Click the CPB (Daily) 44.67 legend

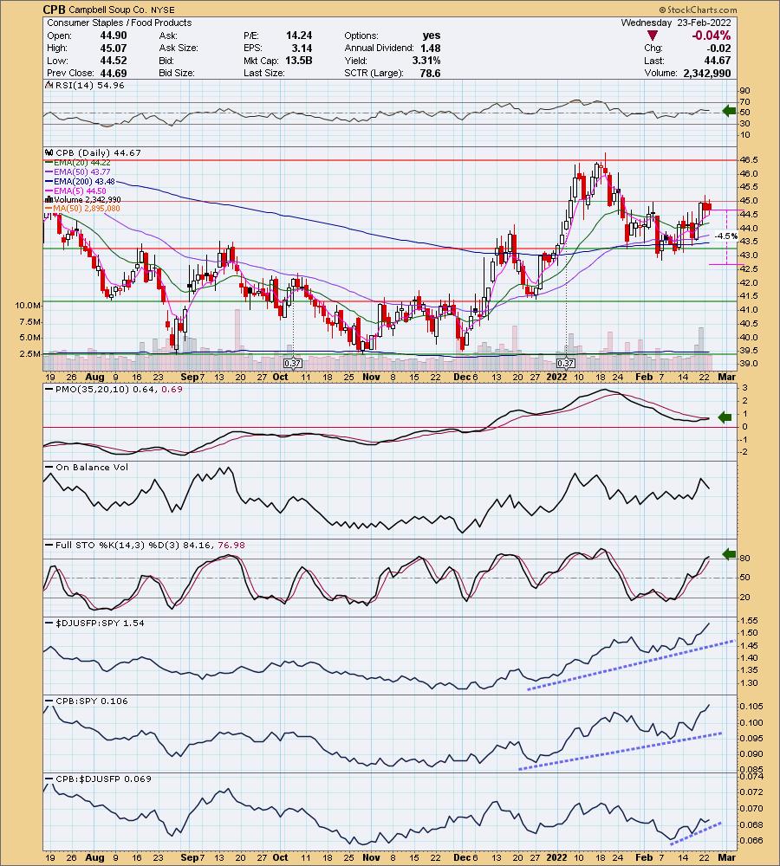pos(98,152)
